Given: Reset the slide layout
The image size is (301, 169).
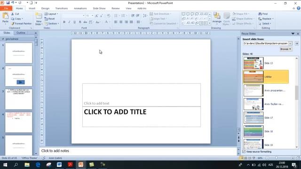Looking at the screenshot, I should point(50,19).
